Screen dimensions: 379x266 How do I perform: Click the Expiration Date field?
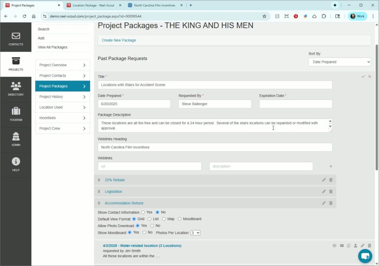click(296, 104)
